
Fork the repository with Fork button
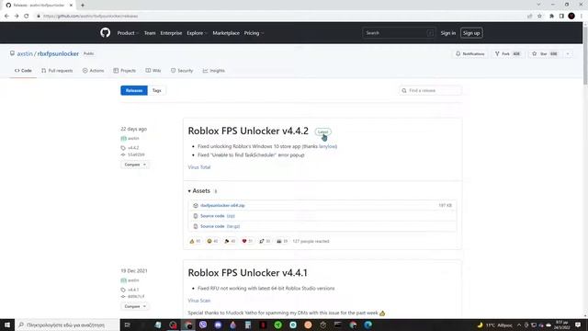point(508,54)
